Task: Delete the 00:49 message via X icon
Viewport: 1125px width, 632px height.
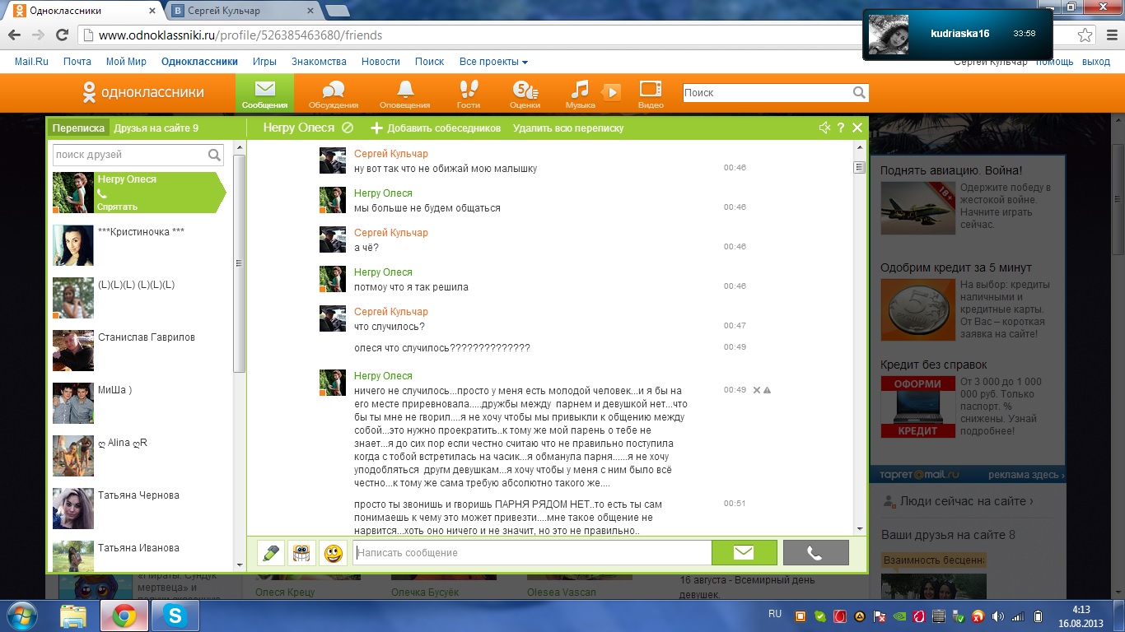Action: [x=757, y=390]
